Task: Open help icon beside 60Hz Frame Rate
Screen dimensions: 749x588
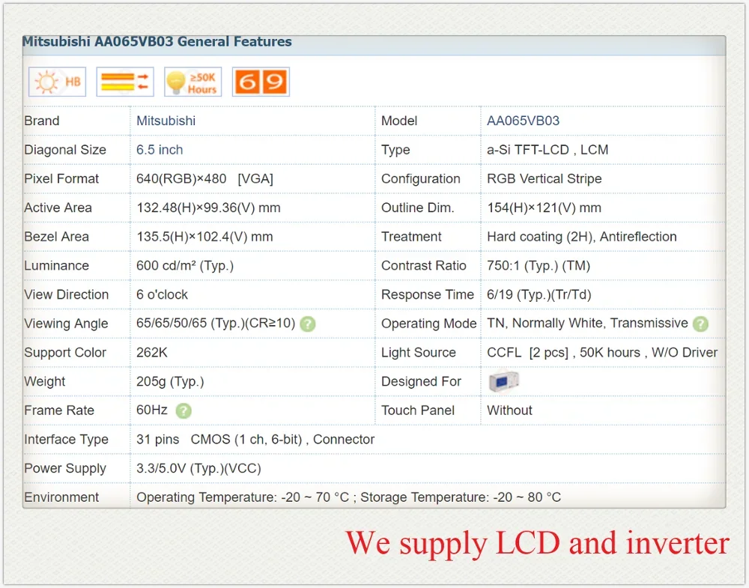Action: (184, 410)
